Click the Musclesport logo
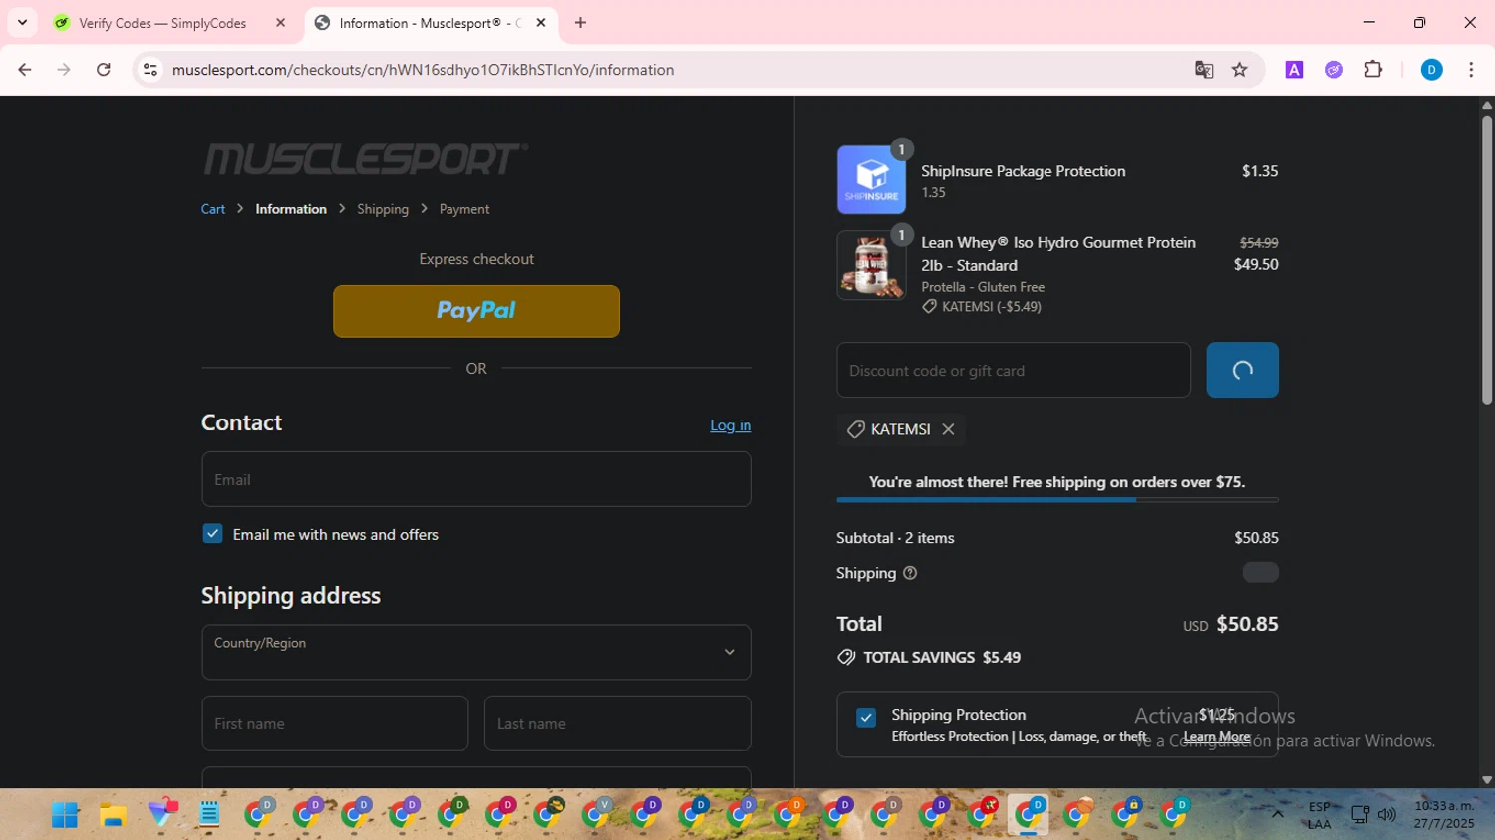Screen dimensions: 1495x840 point(366,159)
